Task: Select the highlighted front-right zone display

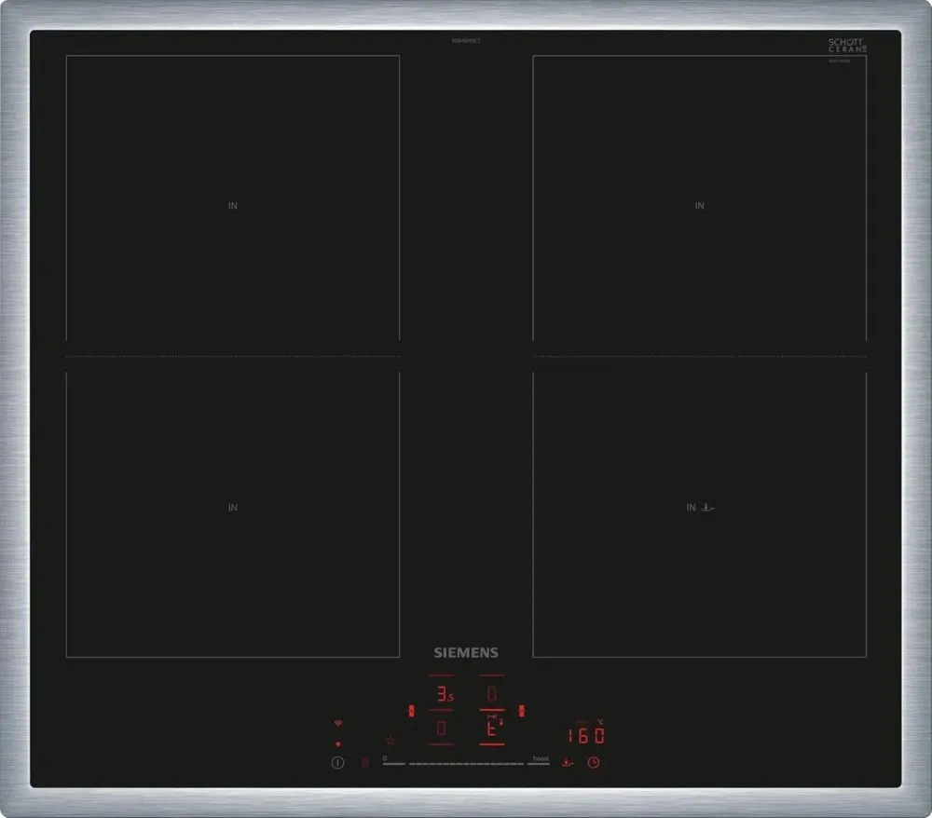Action: click(492, 728)
